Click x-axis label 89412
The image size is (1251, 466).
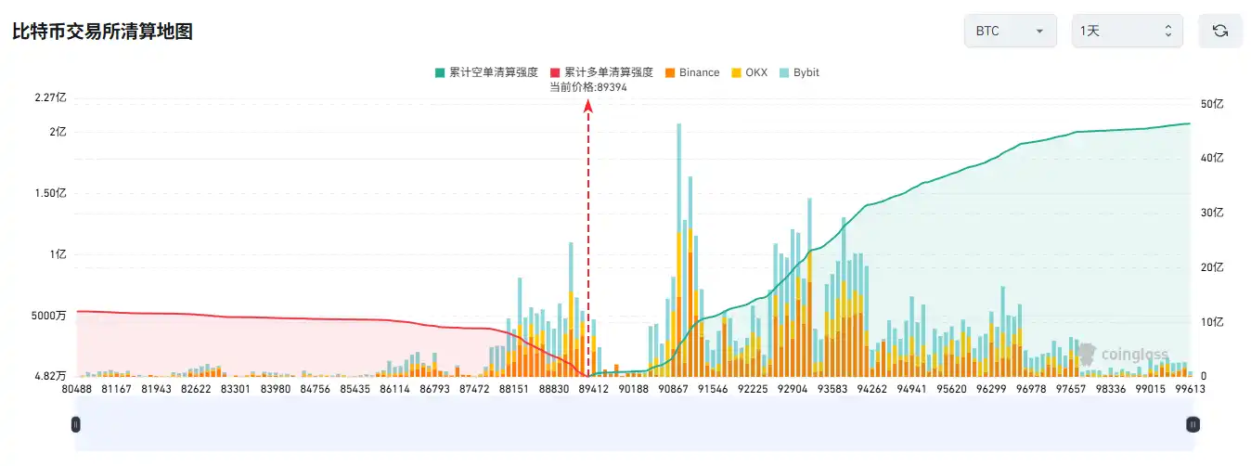[x=594, y=391]
